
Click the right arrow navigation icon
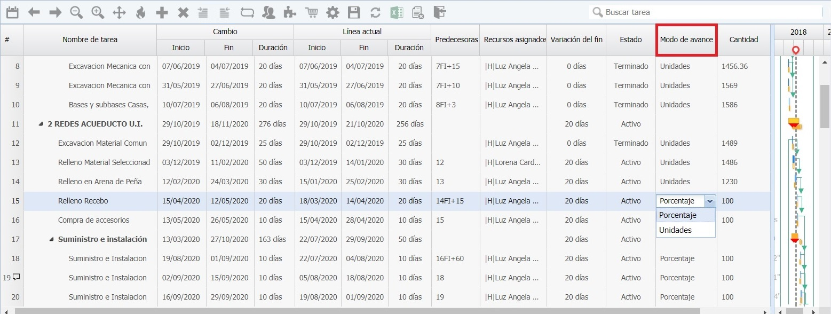(55, 12)
